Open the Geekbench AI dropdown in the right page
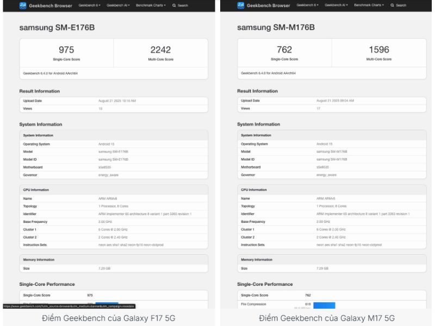 pyautogui.click(x=336, y=5)
